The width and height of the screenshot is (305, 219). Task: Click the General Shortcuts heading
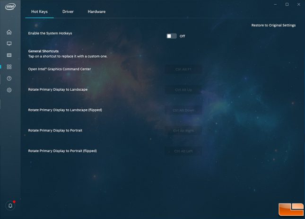pos(44,51)
